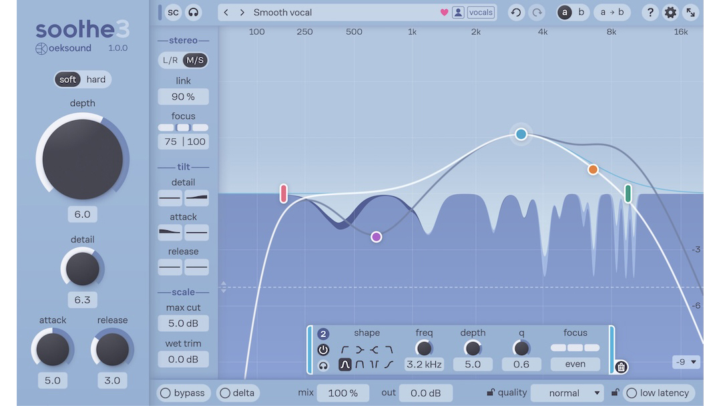Select B state slot

pyautogui.click(x=581, y=13)
